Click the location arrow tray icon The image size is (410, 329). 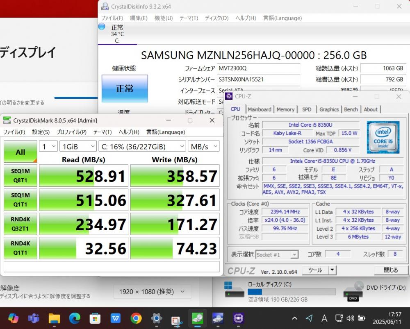[x=309, y=318]
